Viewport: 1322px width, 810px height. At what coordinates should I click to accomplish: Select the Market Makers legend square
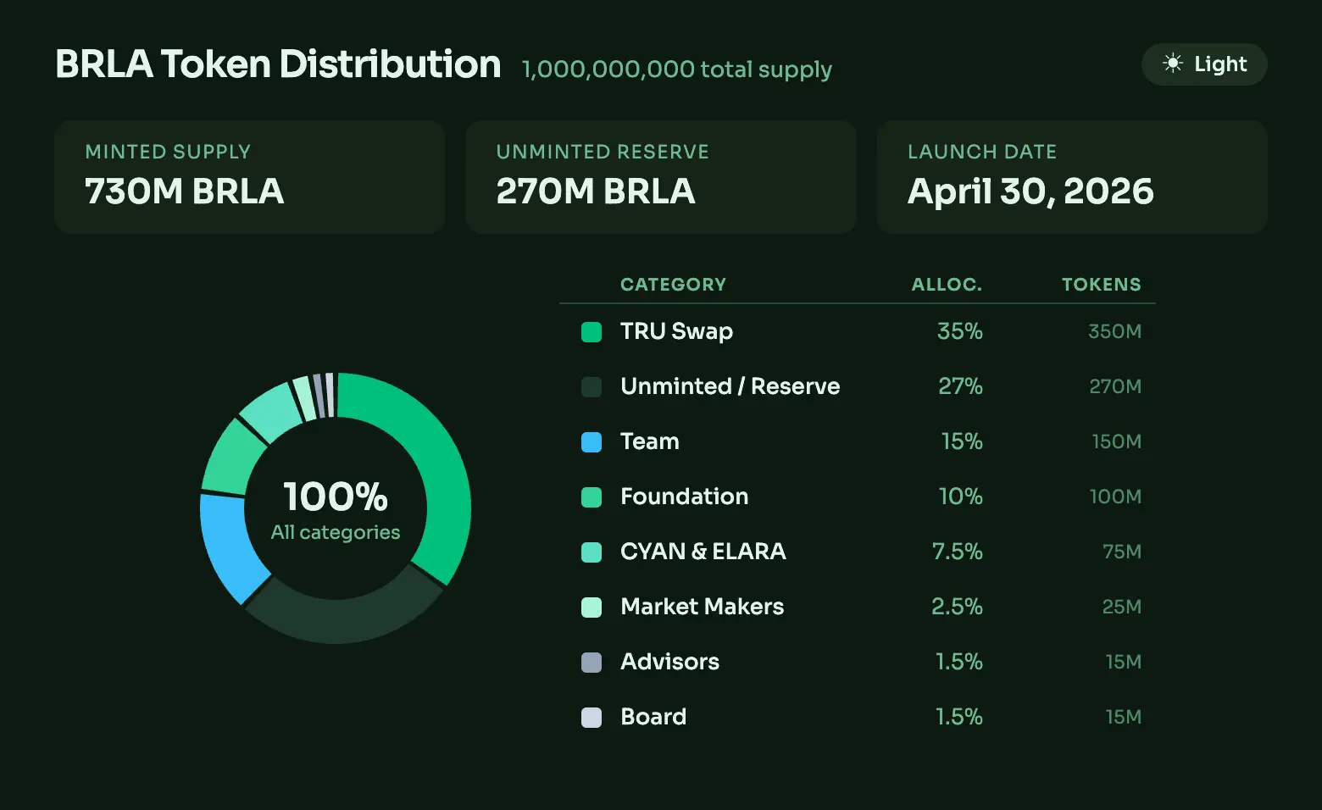[x=592, y=607]
